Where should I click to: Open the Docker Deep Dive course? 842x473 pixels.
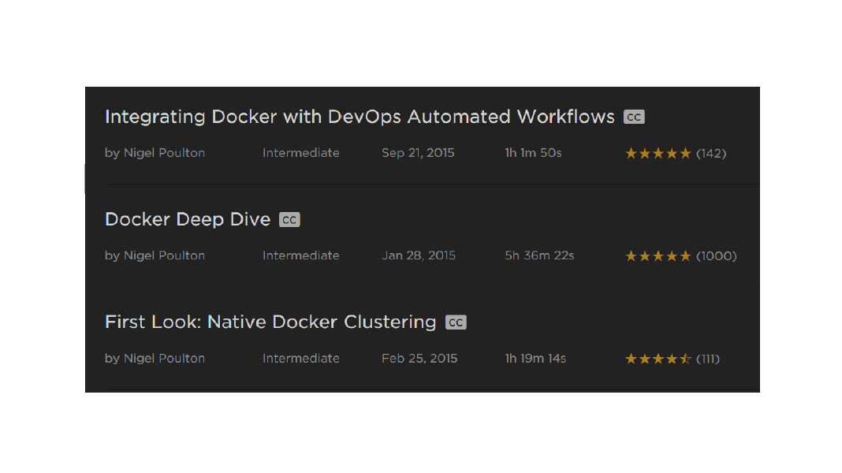click(188, 219)
